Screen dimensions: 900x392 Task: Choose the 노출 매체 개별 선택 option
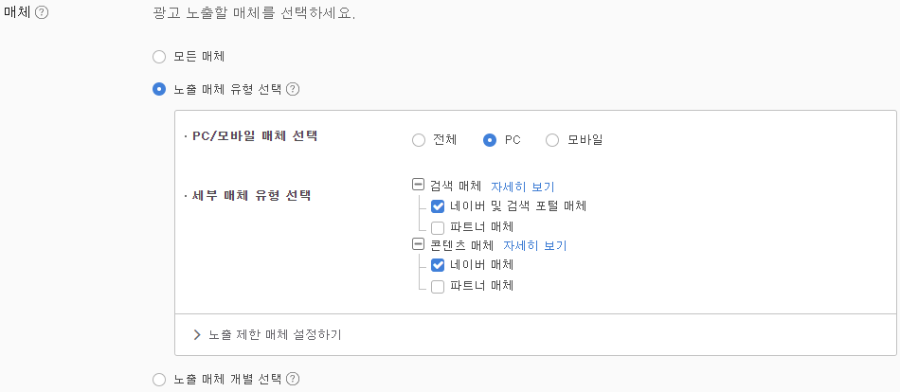click(159, 380)
